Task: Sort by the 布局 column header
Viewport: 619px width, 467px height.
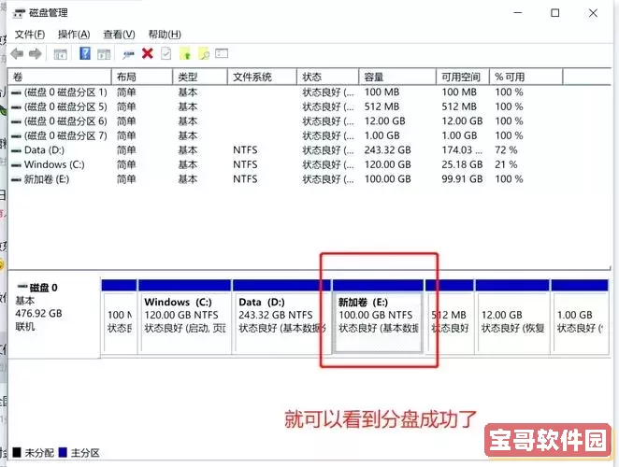Action: (x=142, y=77)
